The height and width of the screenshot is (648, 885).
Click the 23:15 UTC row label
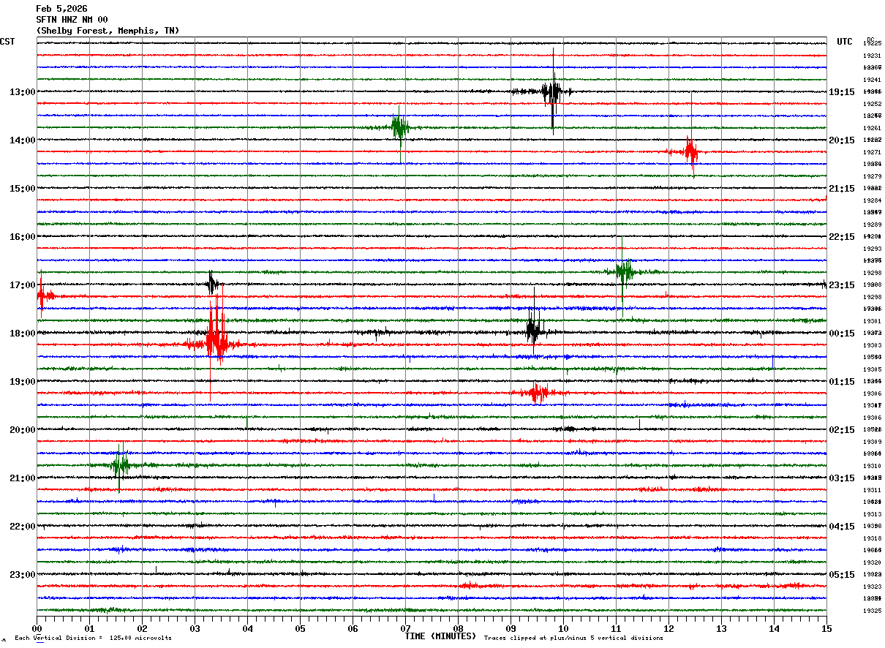842,285
